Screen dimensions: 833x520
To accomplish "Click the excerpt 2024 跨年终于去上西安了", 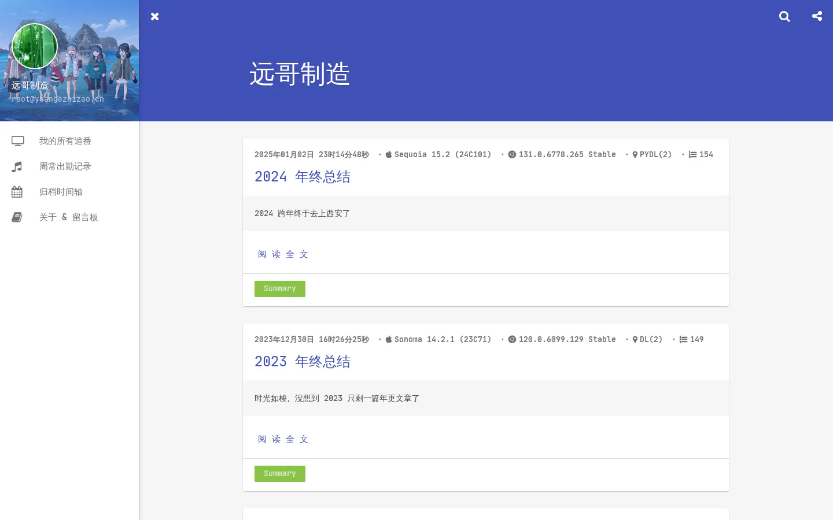I will click(x=303, y=214).
